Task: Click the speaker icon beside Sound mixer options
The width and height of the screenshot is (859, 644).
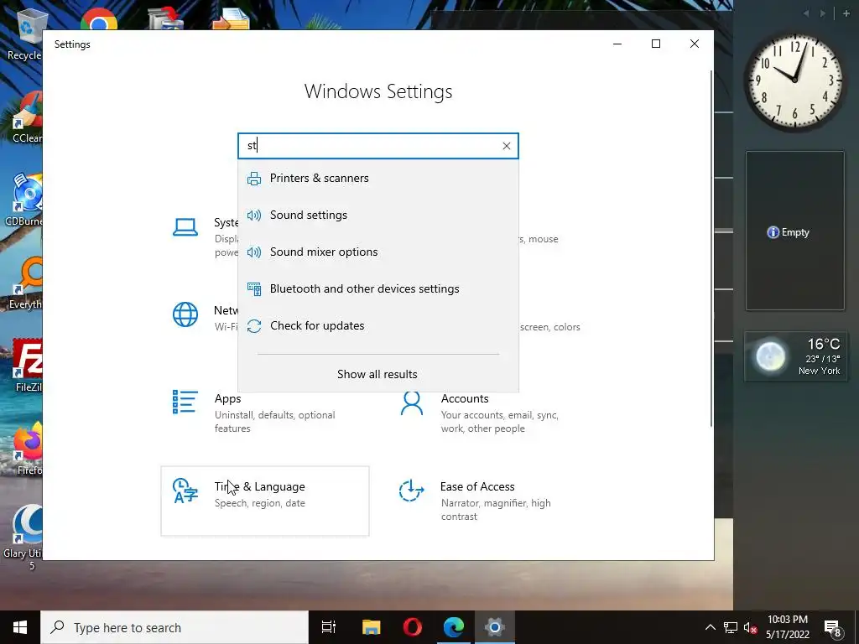Action: (x=253, y=252)
